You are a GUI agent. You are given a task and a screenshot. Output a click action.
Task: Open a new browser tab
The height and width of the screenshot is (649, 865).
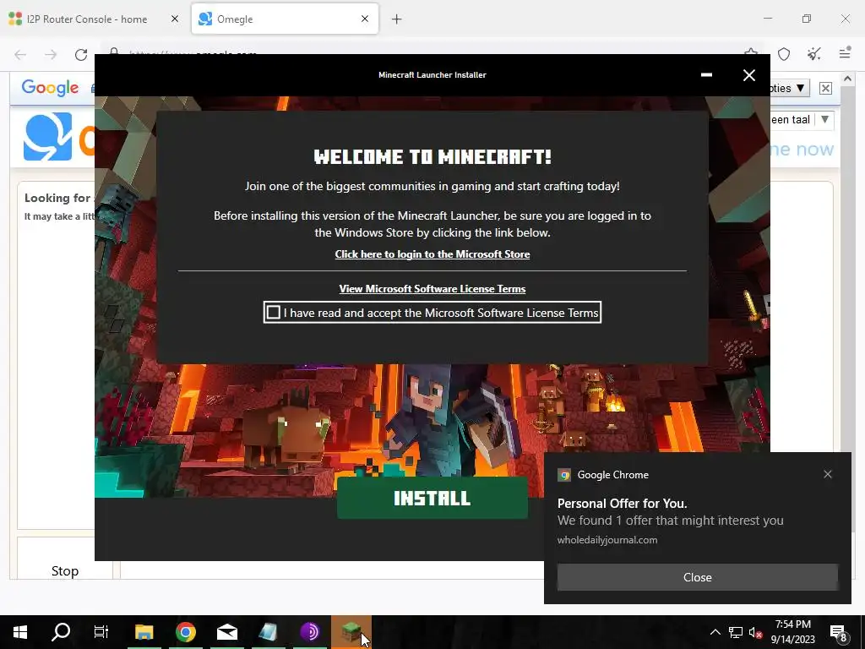[397, 19]
